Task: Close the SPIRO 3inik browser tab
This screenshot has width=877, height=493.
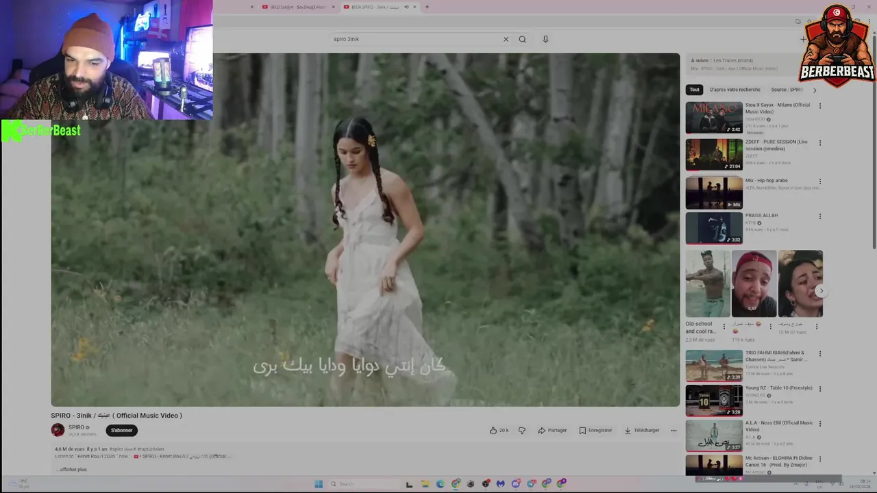Action: (415, 7)
